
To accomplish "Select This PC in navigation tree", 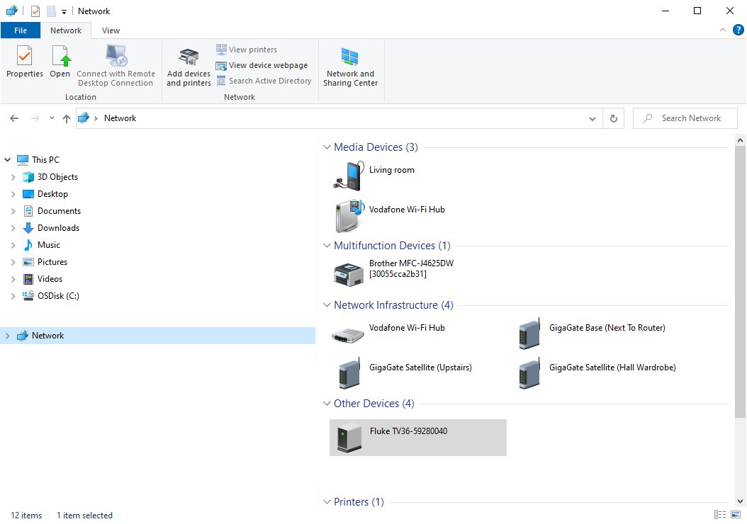I will (46, 160).
